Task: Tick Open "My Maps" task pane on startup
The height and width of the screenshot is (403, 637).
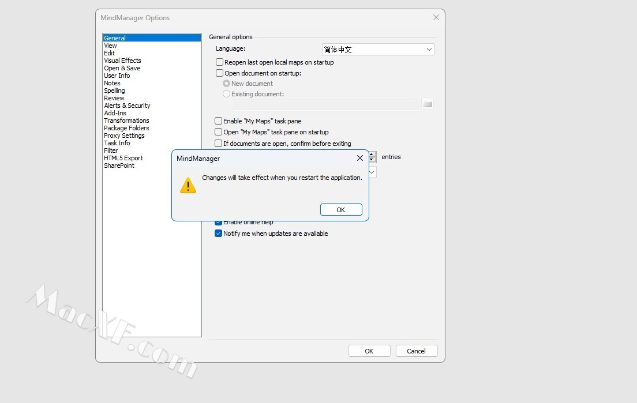Action: click(x=218, y=132)
